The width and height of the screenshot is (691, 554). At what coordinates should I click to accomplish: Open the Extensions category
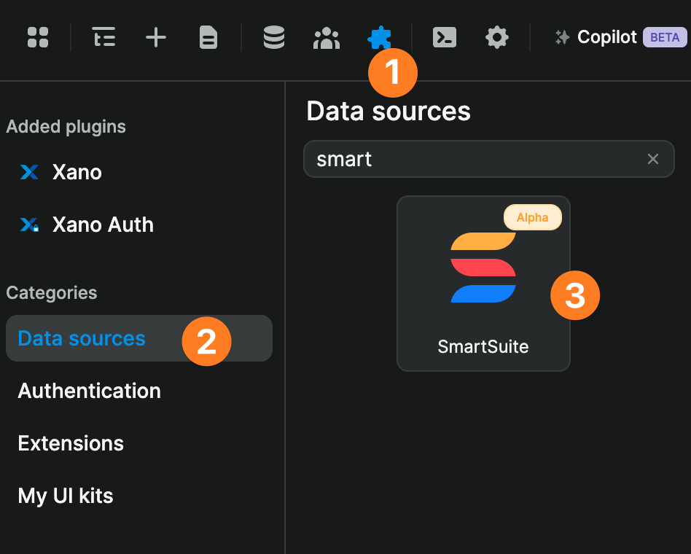(x=70, y=443)
